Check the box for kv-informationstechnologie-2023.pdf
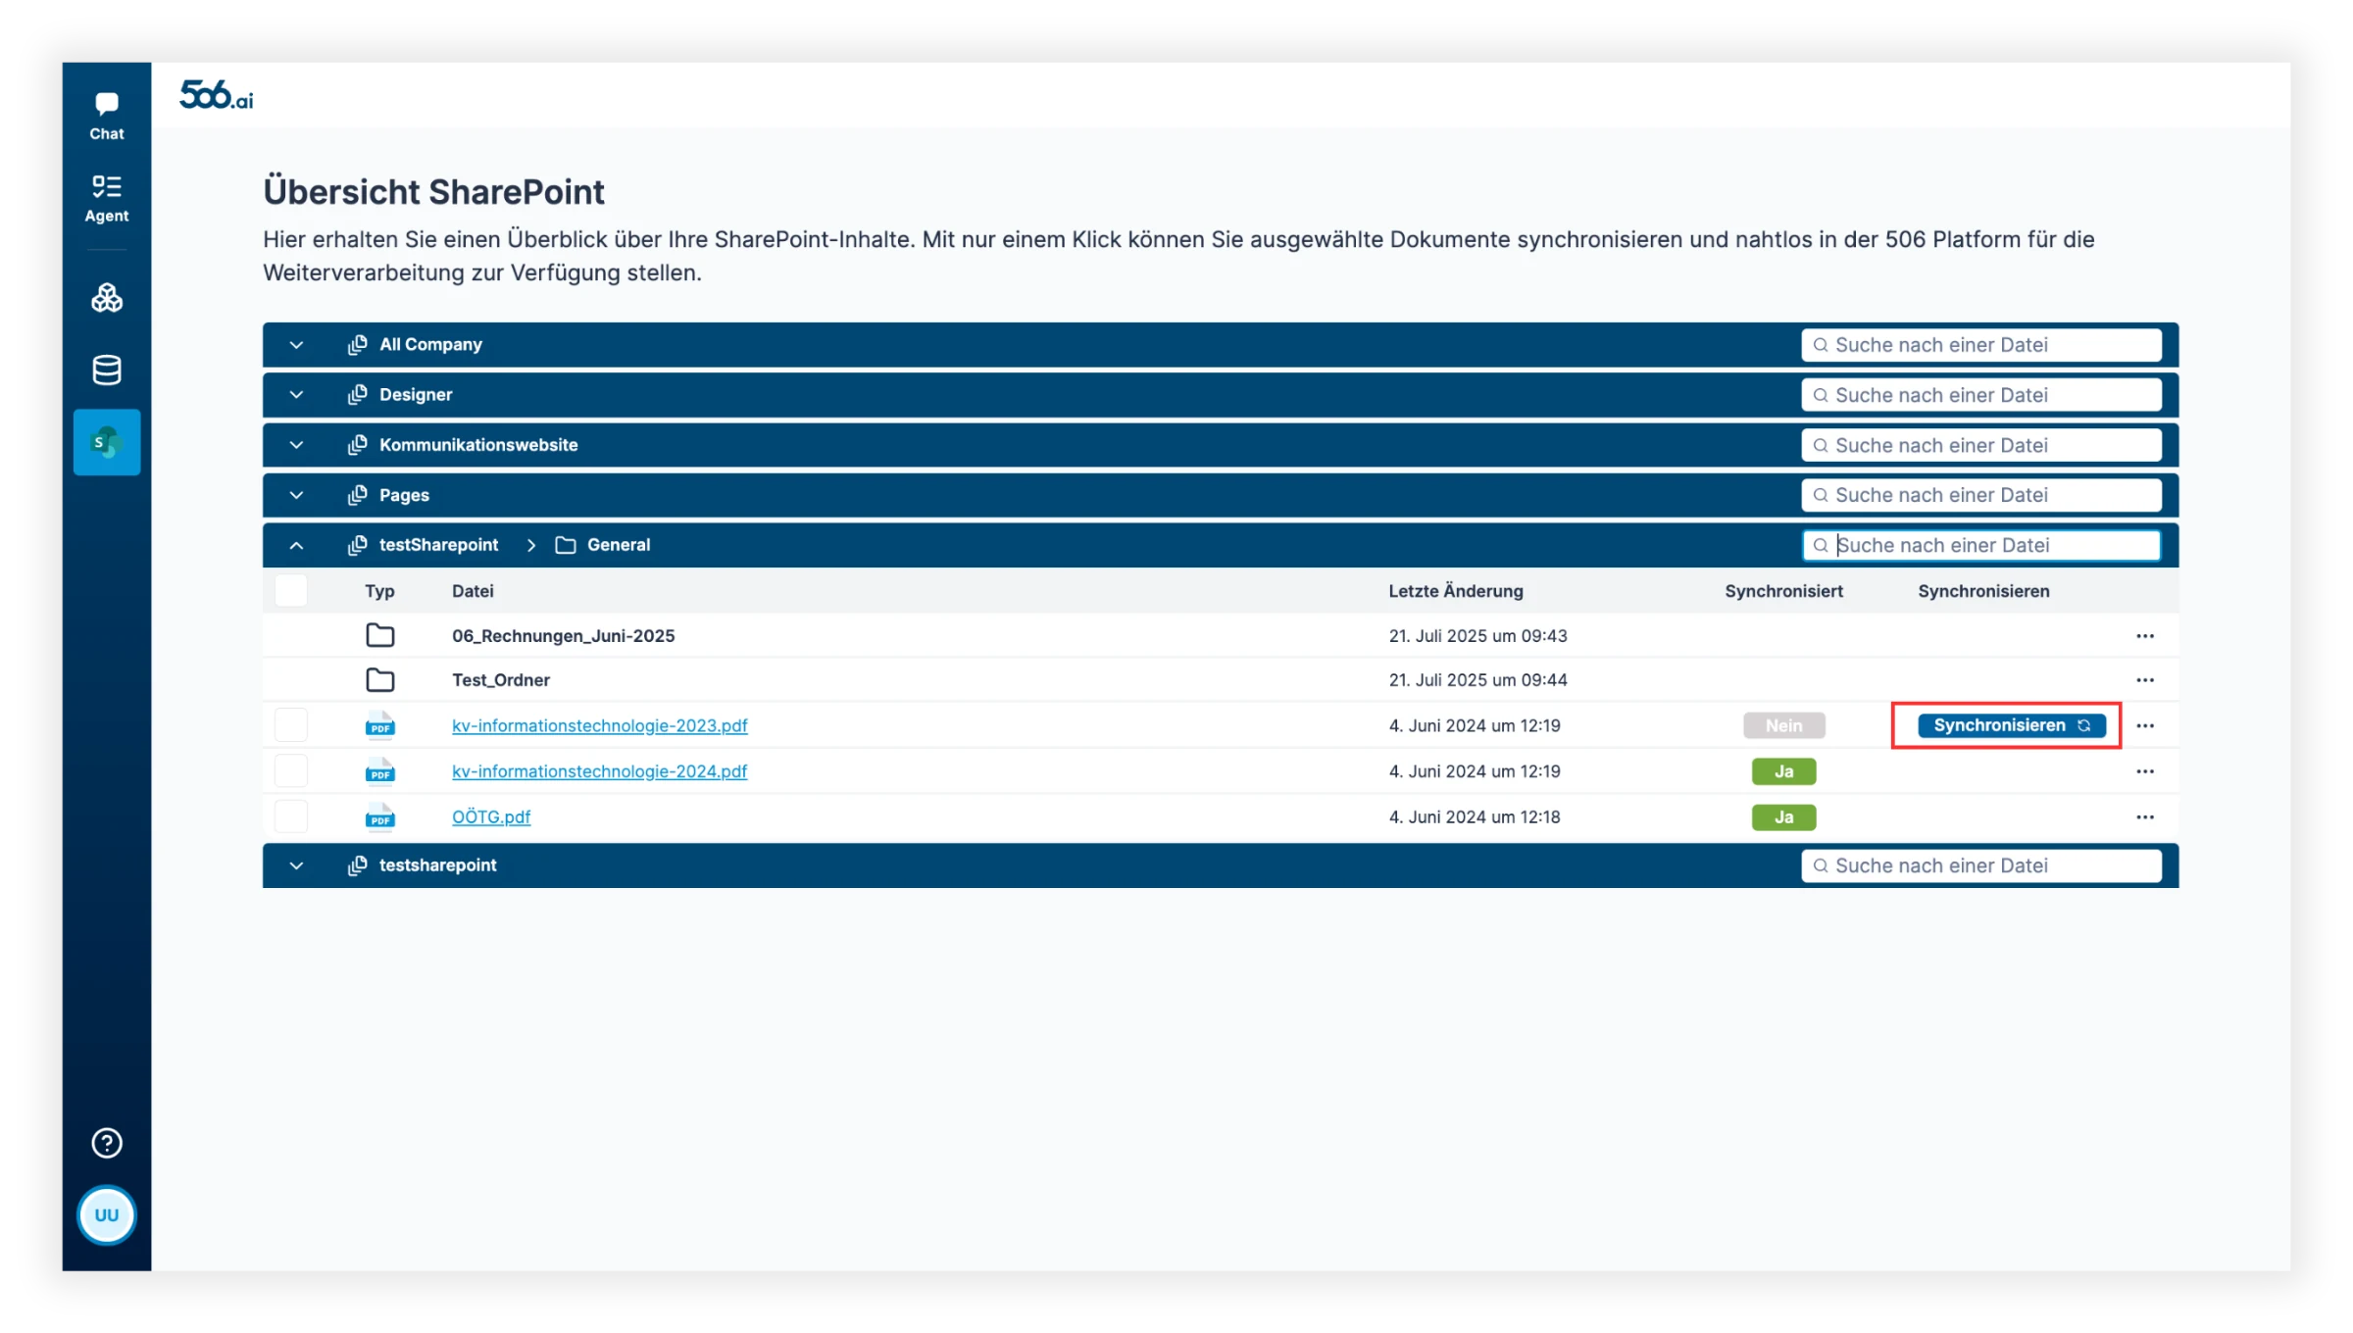This screenshot has width=2353, height=1333. point(291,725)
